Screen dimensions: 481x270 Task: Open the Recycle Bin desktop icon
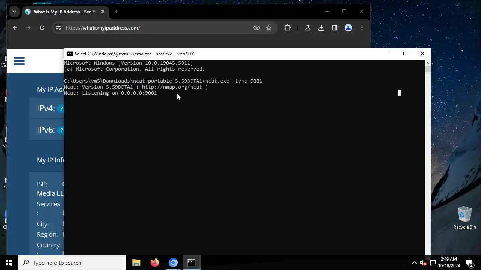[464, 218]
